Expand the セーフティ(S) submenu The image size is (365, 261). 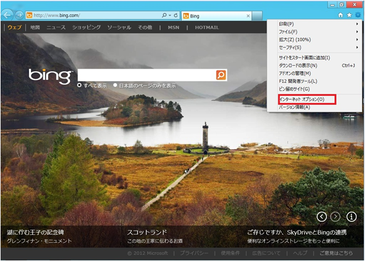coord(315,47)
